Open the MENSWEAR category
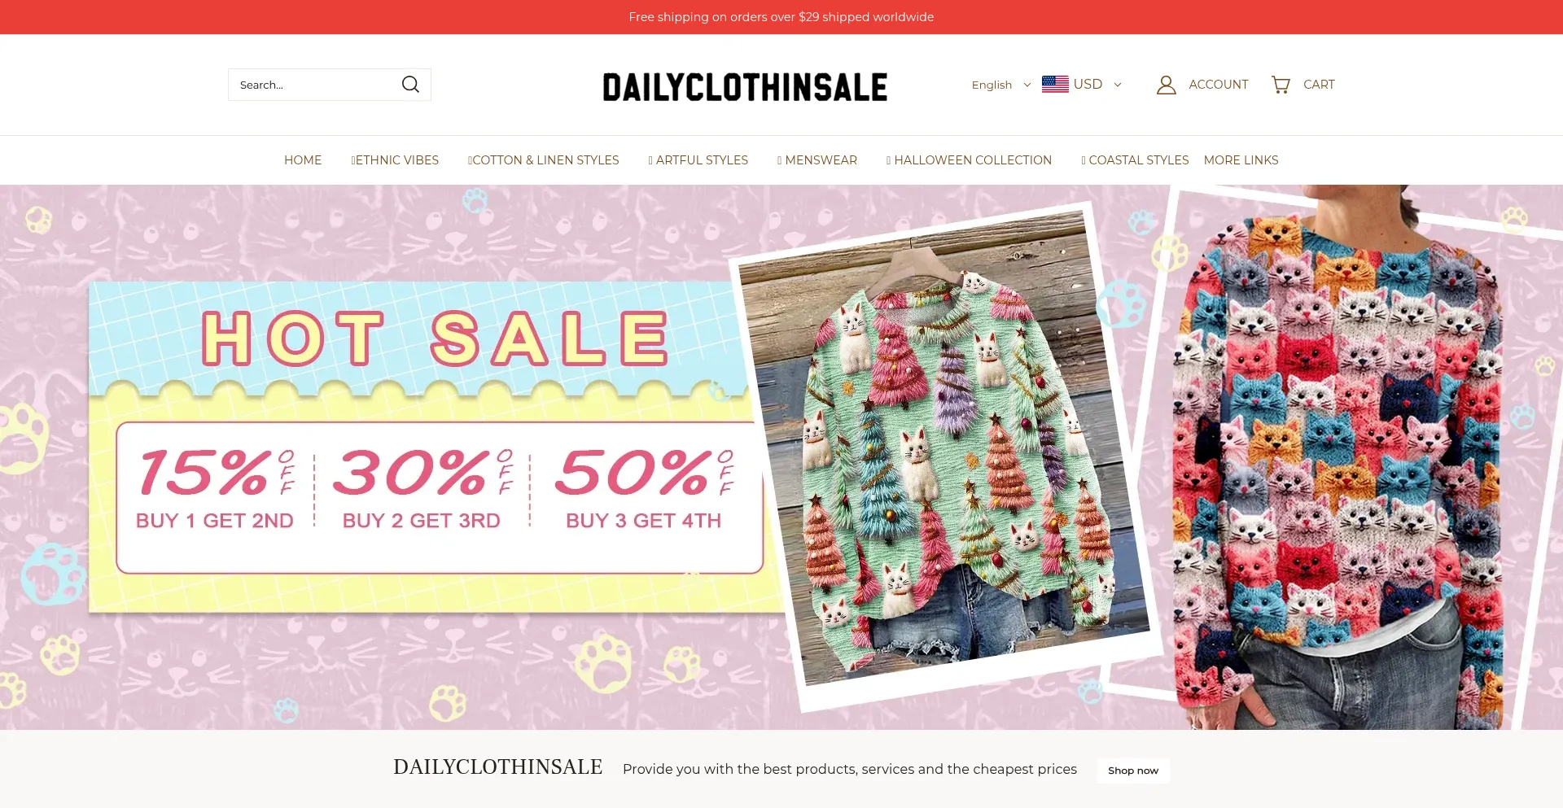Viewport: 1563px width, 808px height. [x=817, y=160]
